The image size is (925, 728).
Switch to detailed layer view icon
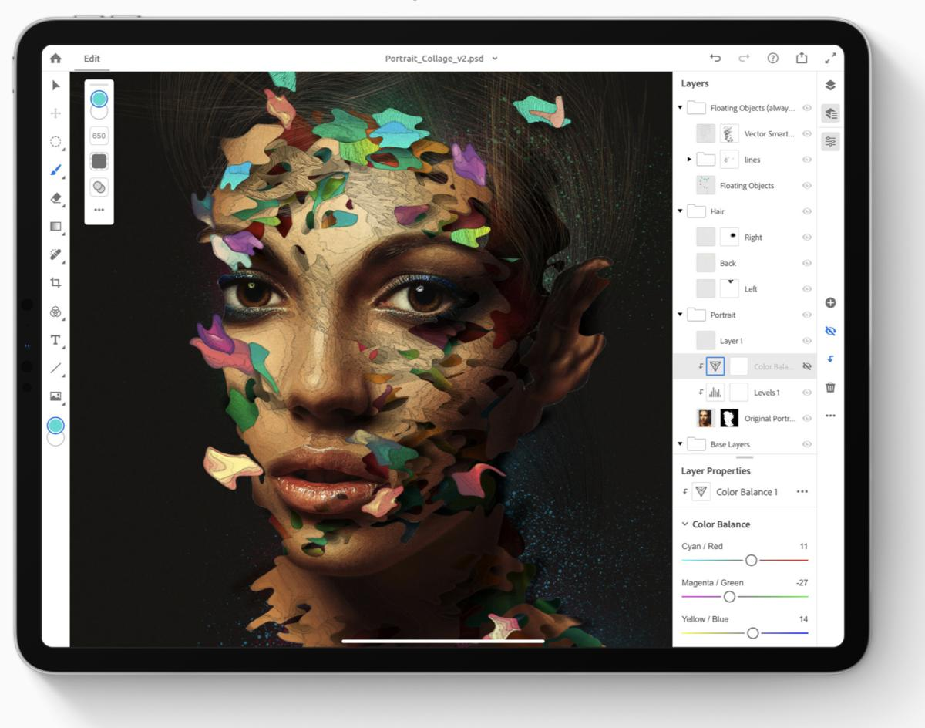[830, 113]
